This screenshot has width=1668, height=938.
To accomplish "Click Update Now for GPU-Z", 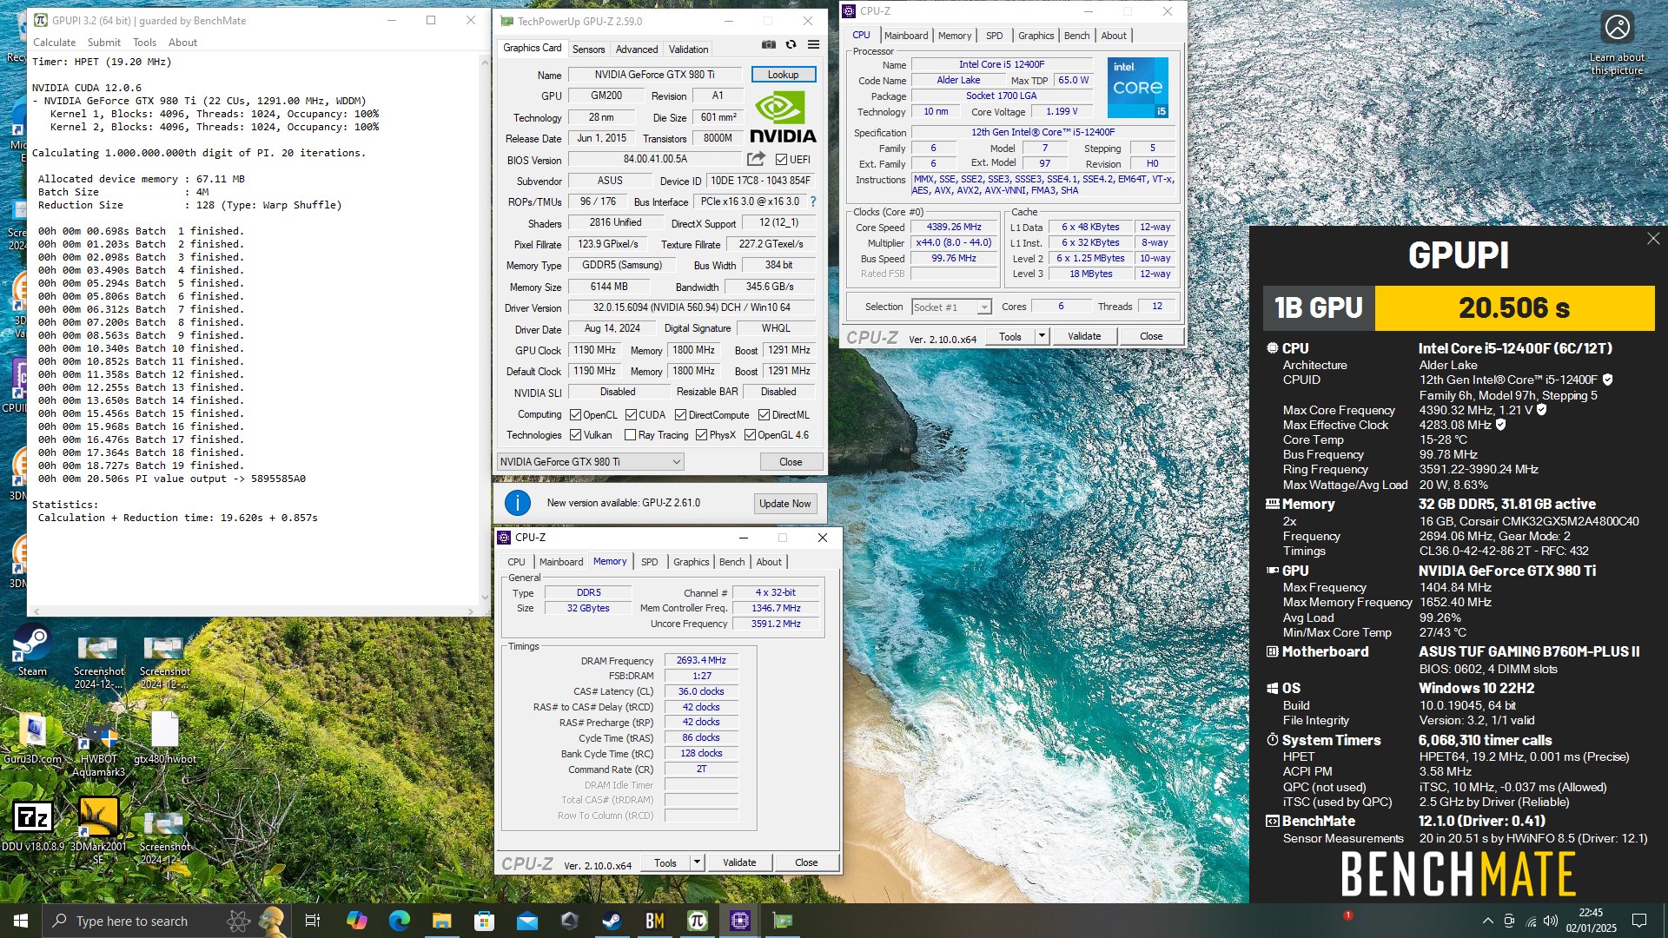I will pos(784,504).
